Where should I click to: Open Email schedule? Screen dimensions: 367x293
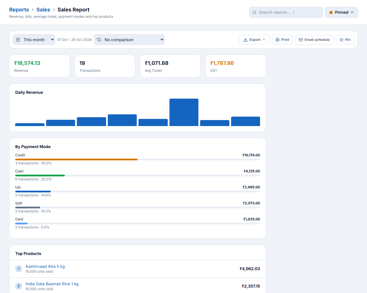click(314, 40)
